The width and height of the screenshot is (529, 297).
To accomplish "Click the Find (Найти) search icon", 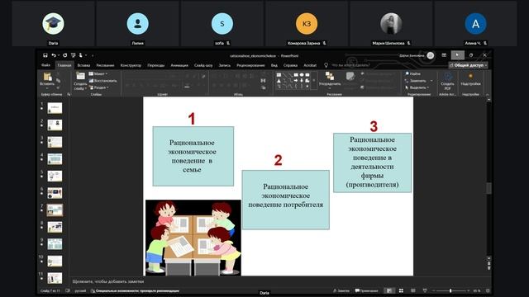I will click(407, 73).
